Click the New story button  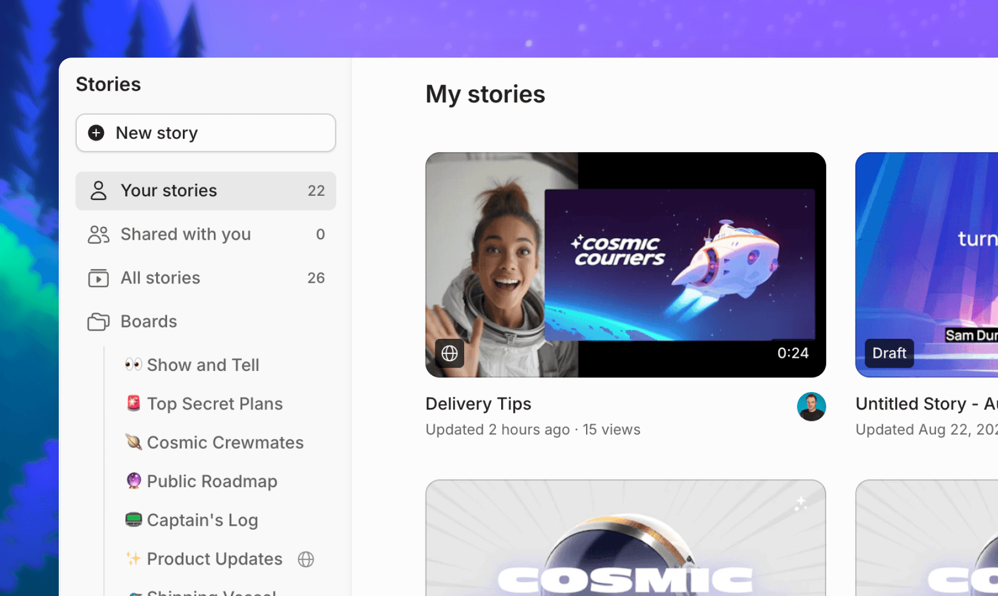tap(206, 133)
